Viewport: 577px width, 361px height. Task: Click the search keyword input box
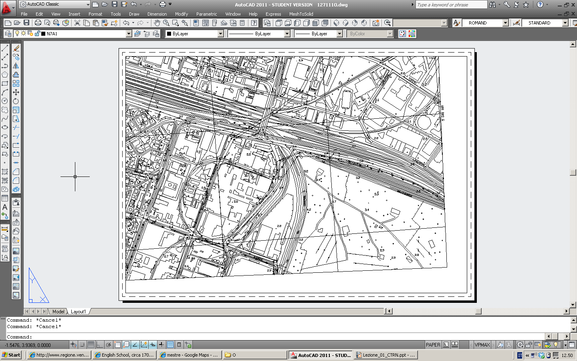tap(451, 4)
